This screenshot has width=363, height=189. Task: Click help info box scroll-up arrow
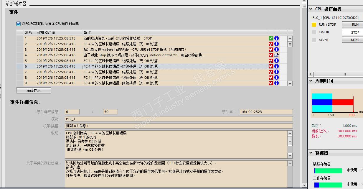[290, 163]
